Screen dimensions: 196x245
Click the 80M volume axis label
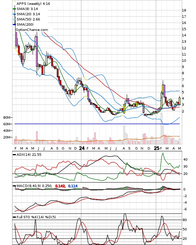(x=7, y=118)
